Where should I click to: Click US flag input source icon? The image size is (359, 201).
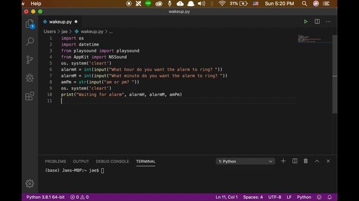tap(256, 4)
